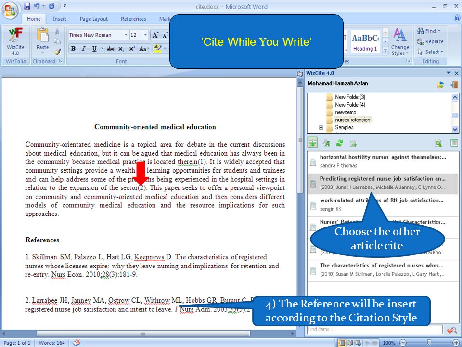
Task: Launch WizCite 4.0 from the ribbon
Action: tap(15, 41)
